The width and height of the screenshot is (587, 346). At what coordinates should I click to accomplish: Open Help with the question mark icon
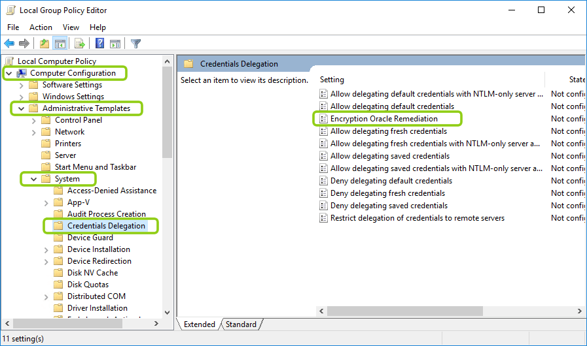coord(99,44)
